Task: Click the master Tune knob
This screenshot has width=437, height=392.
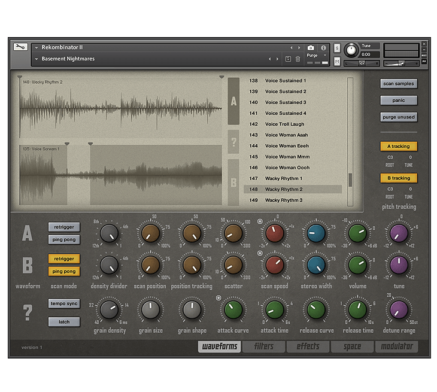Action: pyautogui.click(x=351, y=50)
